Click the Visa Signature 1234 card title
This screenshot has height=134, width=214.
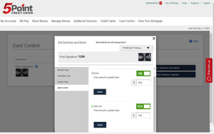pyautogui.click(x=72, y=57)
